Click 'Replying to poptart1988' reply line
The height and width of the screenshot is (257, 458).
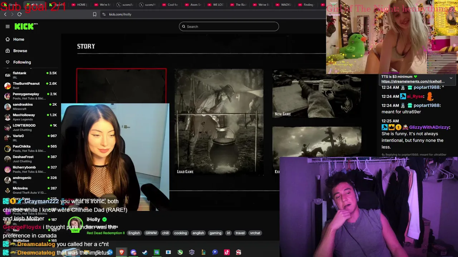click(415, 155)
